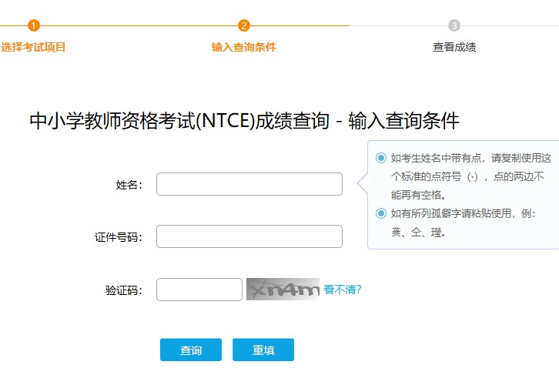Viewport: 559px width, 375px height.
Task: Focus the 证件号码 input box
Action: [x=249, y=236]
